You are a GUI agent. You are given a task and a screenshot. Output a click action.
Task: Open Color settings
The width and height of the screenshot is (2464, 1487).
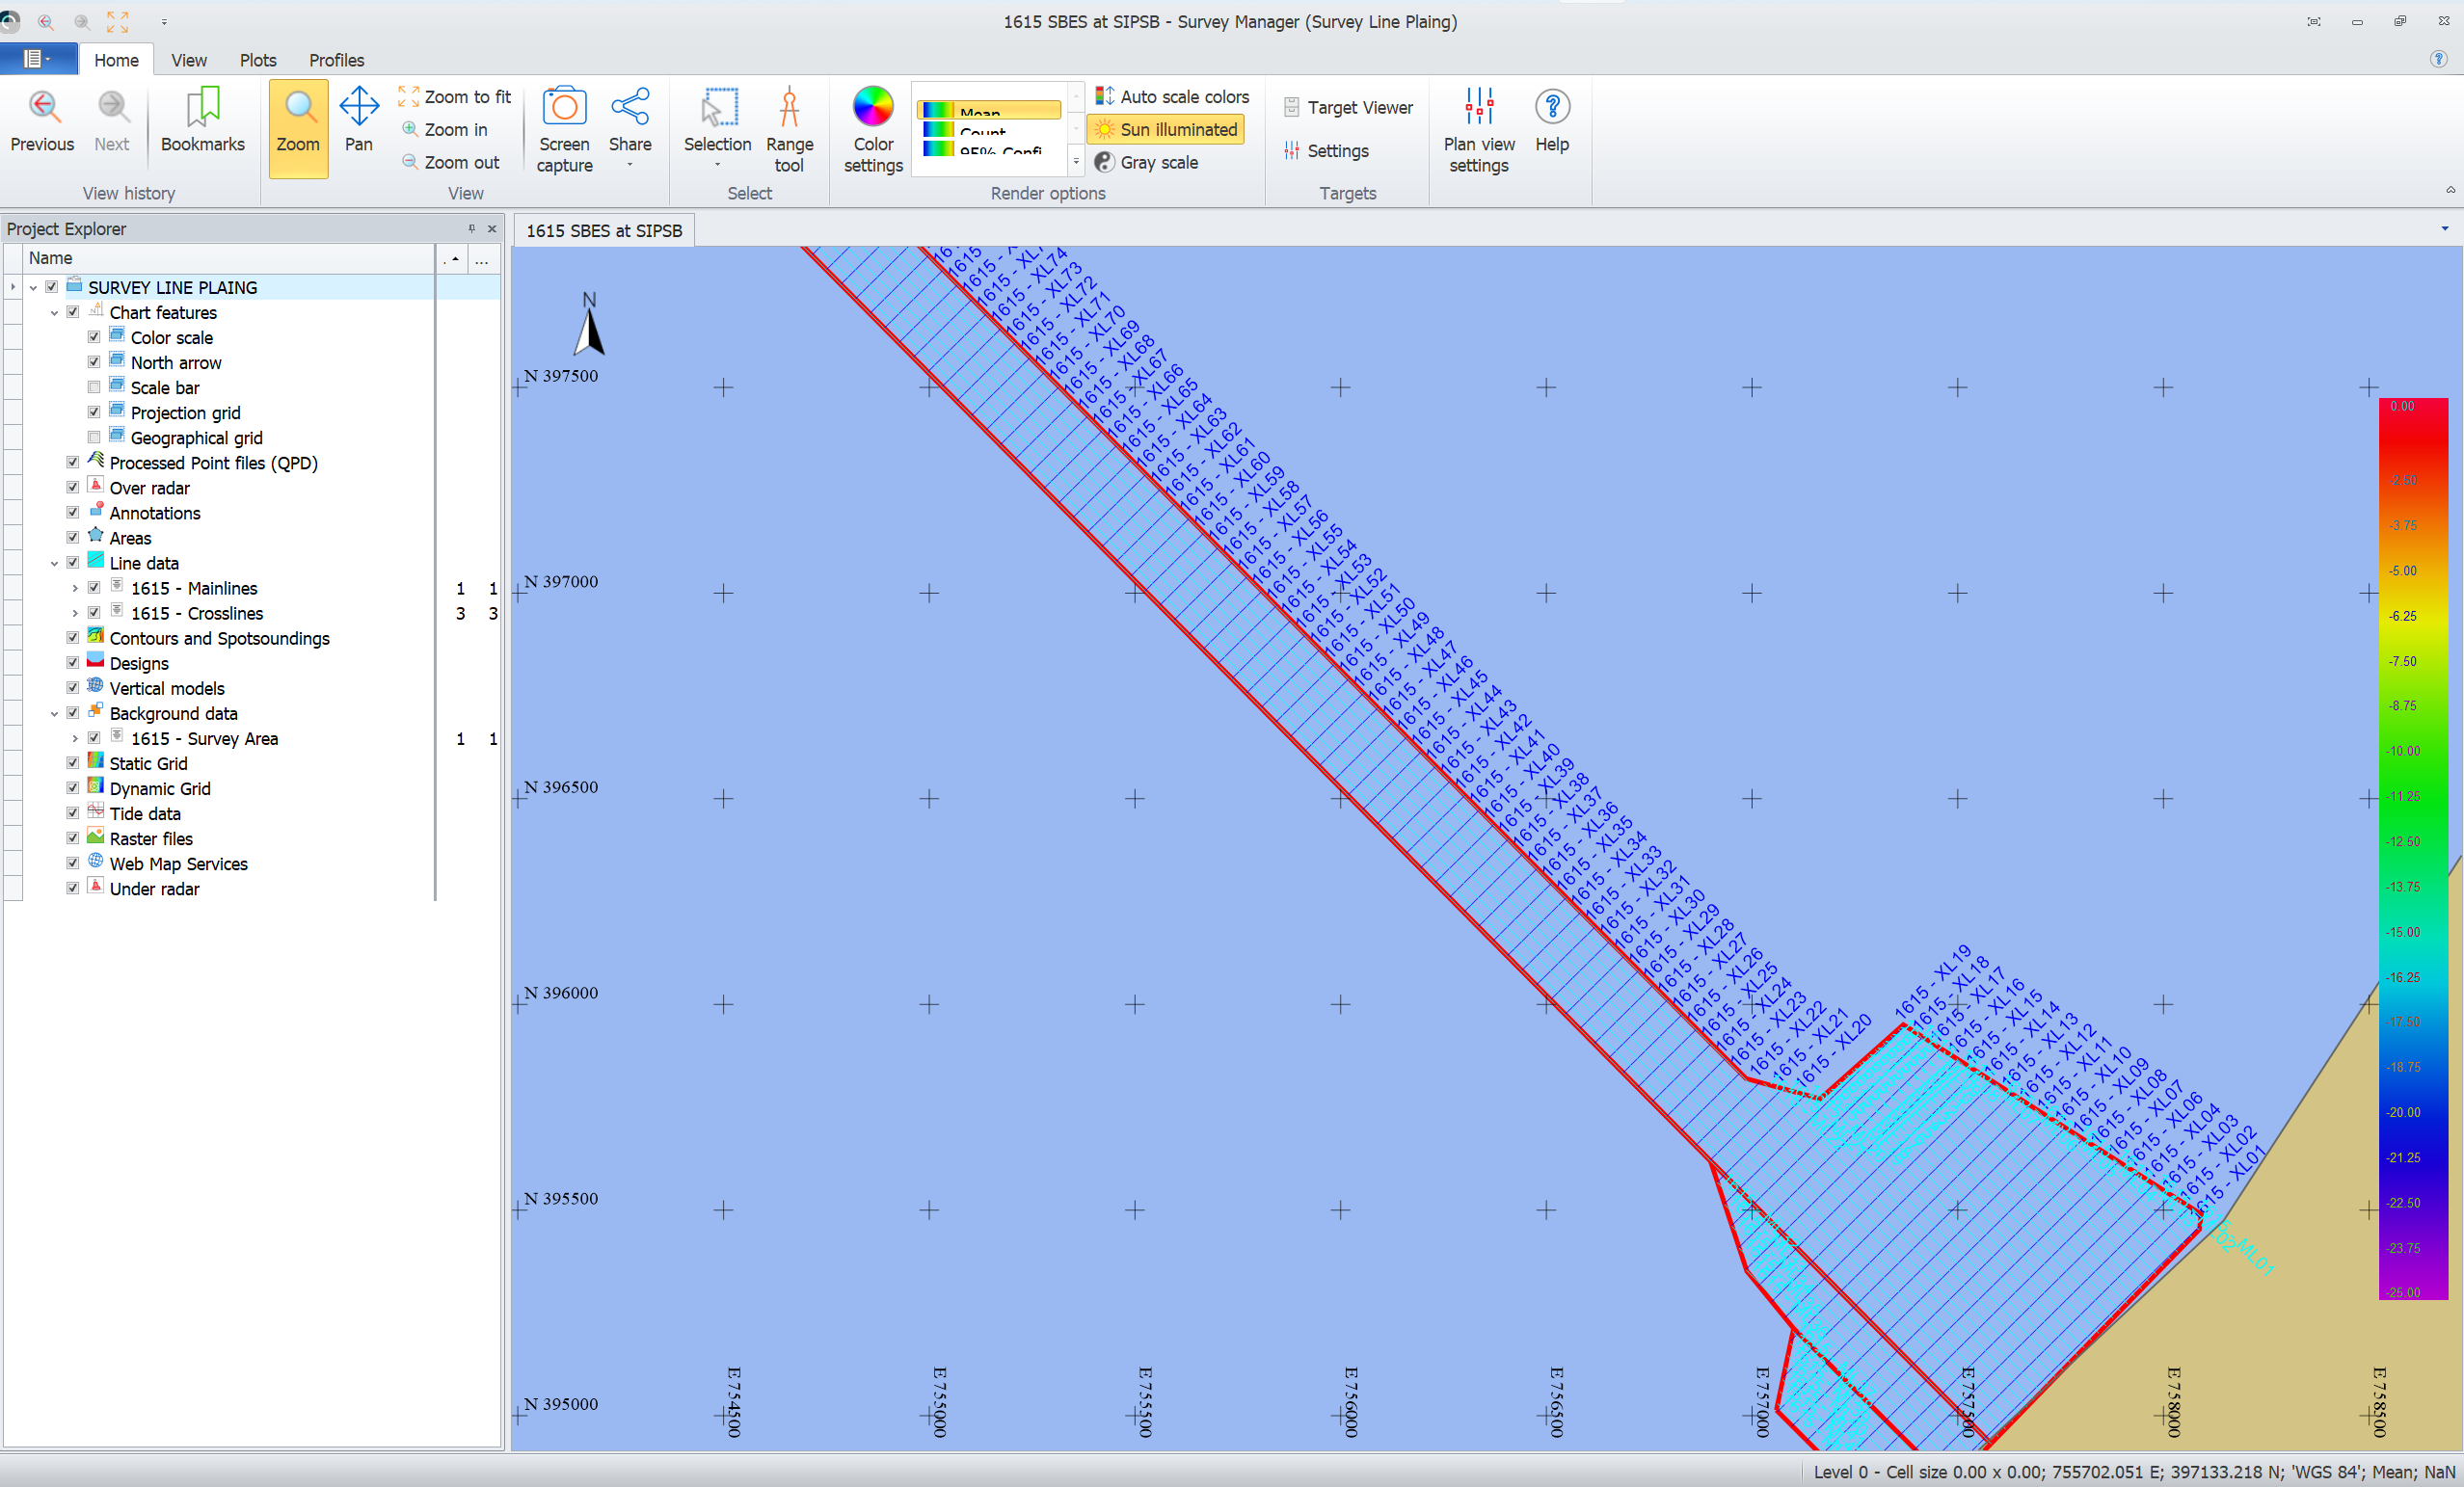tap(873, 130)
